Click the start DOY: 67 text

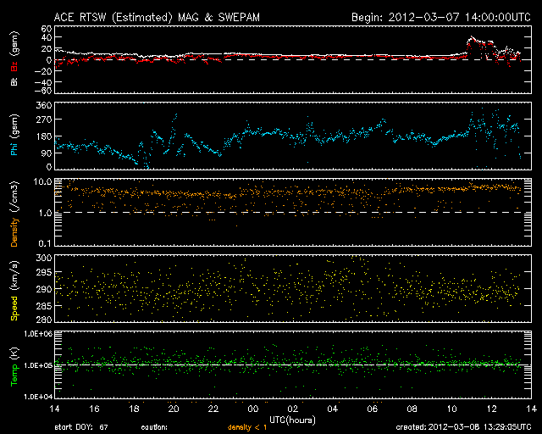(82, 427)
